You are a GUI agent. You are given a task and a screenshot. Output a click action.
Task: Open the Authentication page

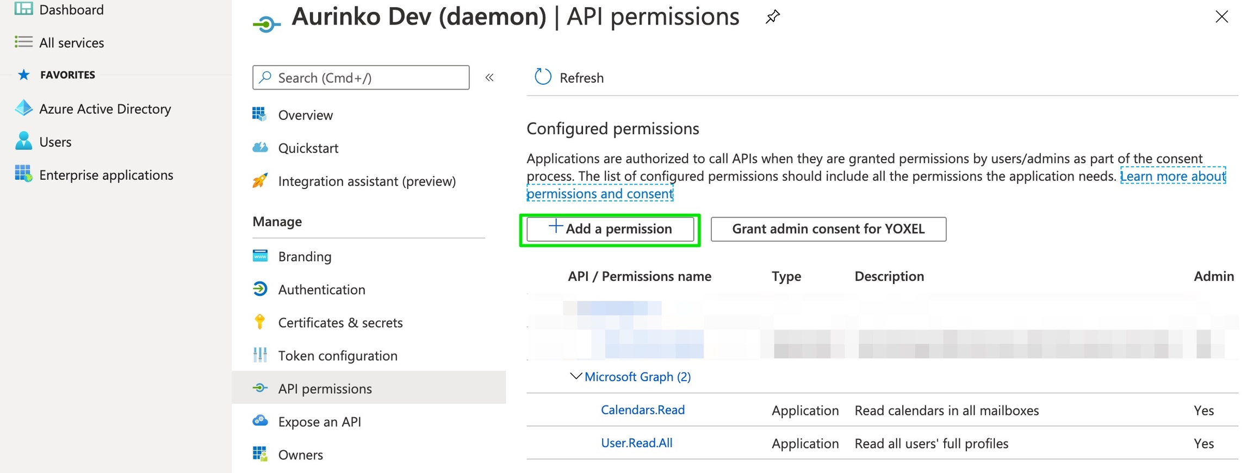click(x=321, y=289)
